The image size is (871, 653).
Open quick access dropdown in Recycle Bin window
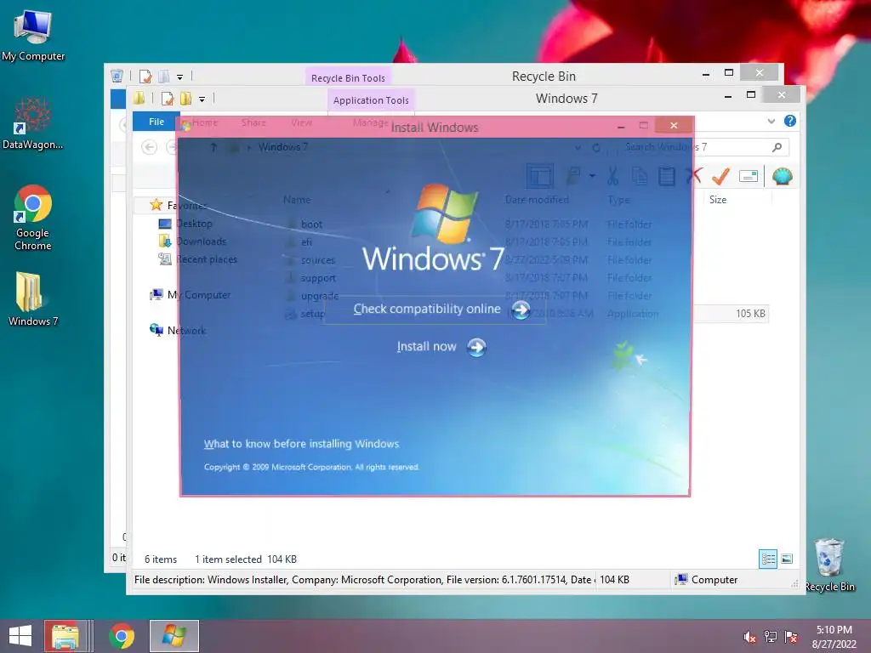180,77
